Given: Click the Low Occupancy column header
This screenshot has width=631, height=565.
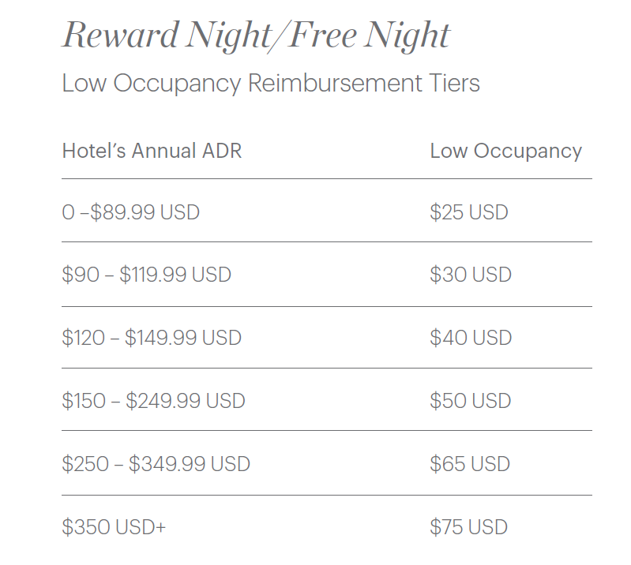Looking at the screenshot, I should [x=505, y=151].
